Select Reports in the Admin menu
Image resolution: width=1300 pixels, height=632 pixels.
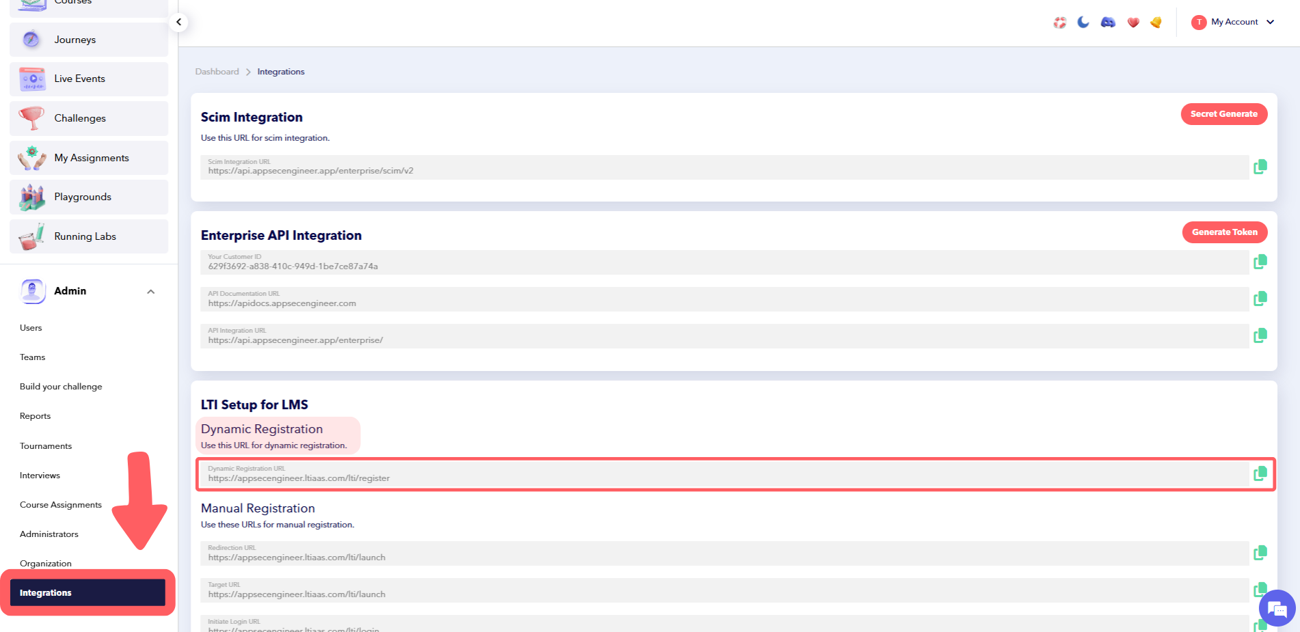pyautogui.click(x=35, y=415)
